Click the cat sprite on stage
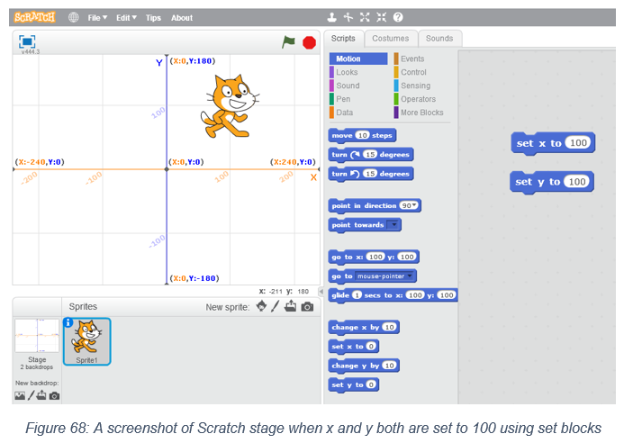624x443 pixels. pos(230,106)
